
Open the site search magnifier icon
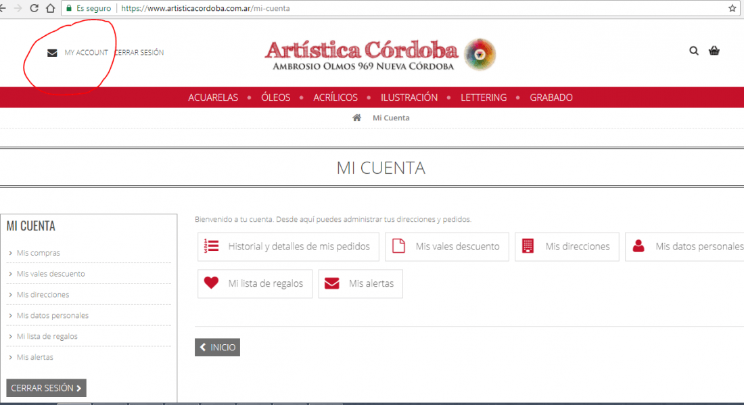[x=694, y=51]
